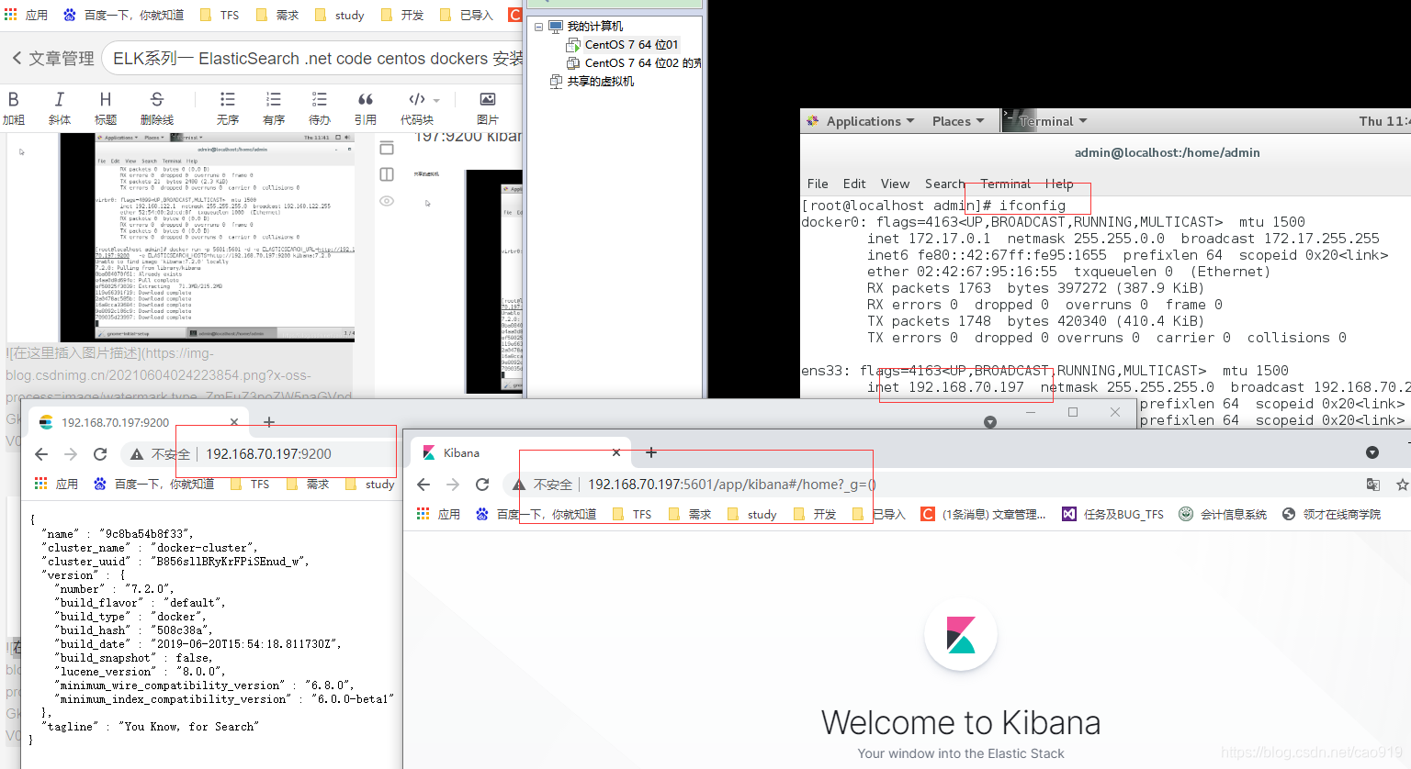
Task: Go back in the Kibana browser window
Action: pos(423,485)
